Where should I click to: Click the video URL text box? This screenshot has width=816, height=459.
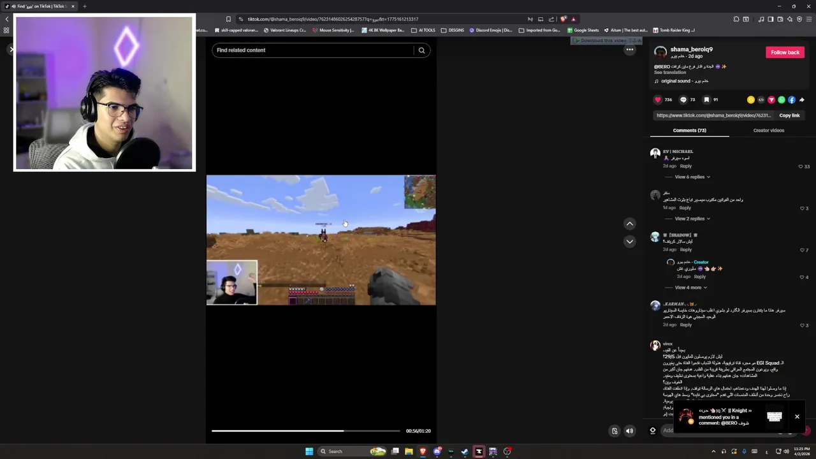coord(714,115)
